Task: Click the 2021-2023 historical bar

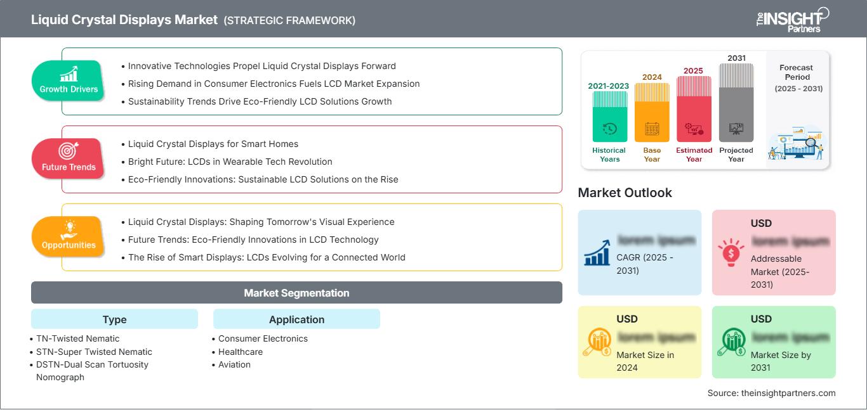Action: (609, 117)
